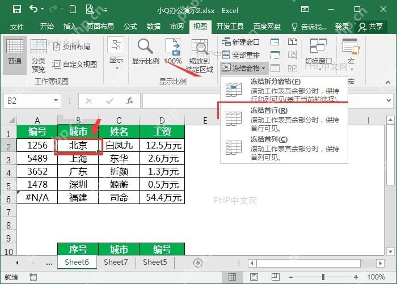This screenshot has width=397, height=284.
Task: Click the Share (共享) button
Action: coord(371,27)
